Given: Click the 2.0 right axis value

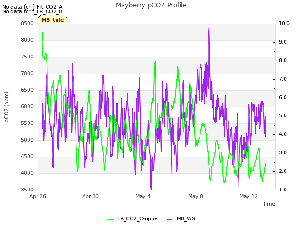Looking at the screenshot, I should (x=283, y=171).
